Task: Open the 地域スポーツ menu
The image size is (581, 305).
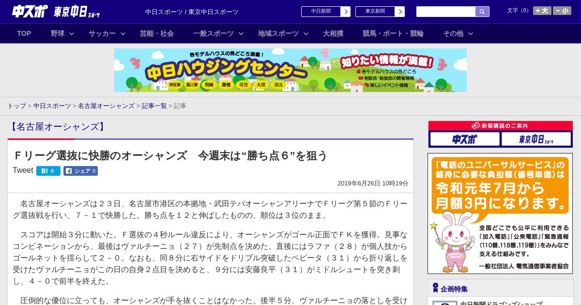Action: point(278,33)
